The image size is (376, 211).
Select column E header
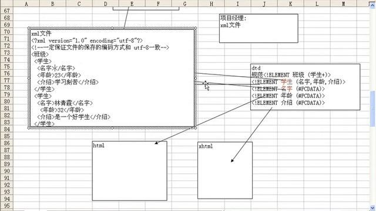[x=132, y=4]
